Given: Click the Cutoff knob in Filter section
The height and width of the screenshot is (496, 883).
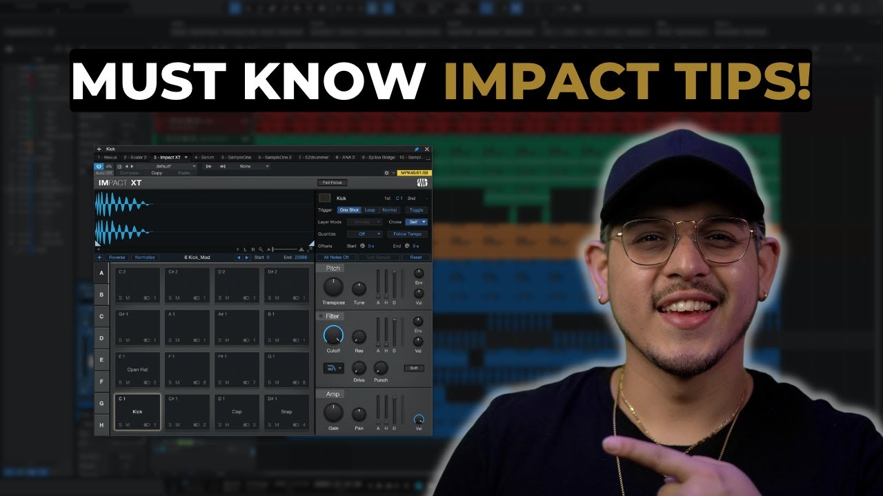Looking at the screenshot, I should [333, 335].
